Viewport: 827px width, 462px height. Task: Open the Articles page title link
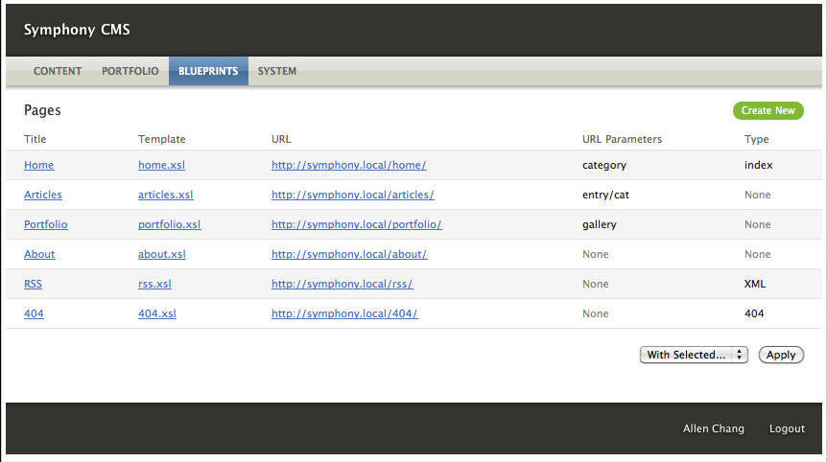43,195
